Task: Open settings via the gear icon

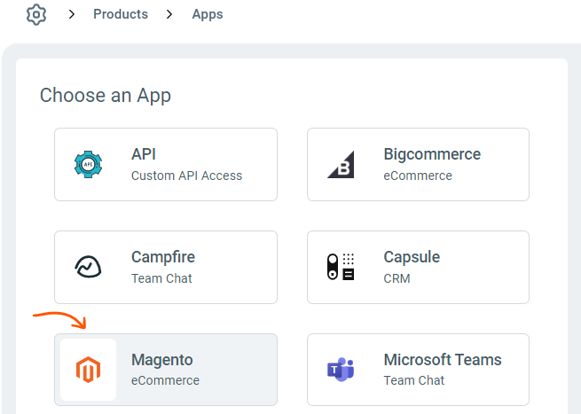Action: coord(35,15)
